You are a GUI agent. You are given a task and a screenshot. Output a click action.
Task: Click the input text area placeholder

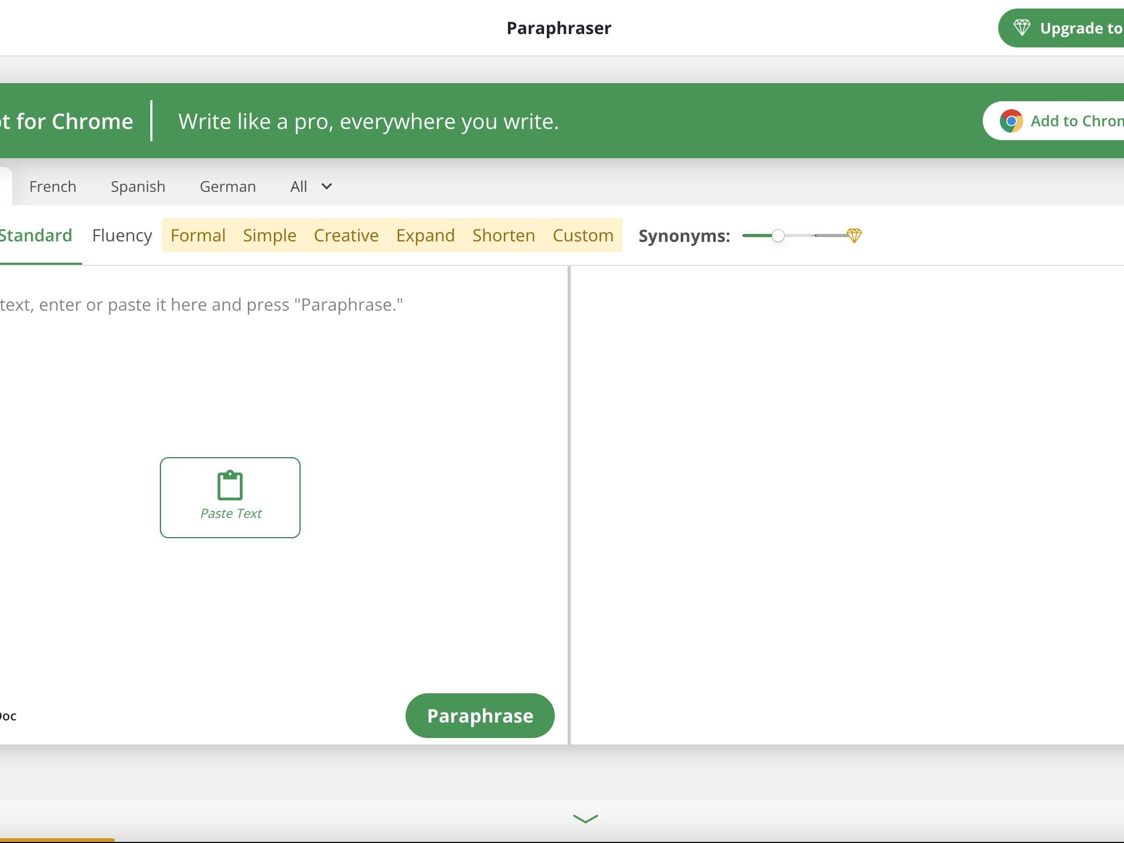[x=201, y=305]
